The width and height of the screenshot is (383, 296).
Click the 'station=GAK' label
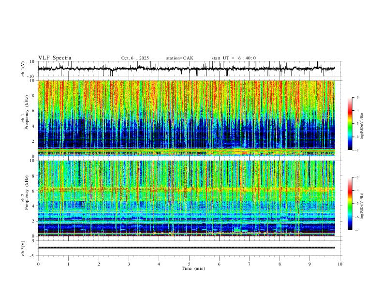179,58
